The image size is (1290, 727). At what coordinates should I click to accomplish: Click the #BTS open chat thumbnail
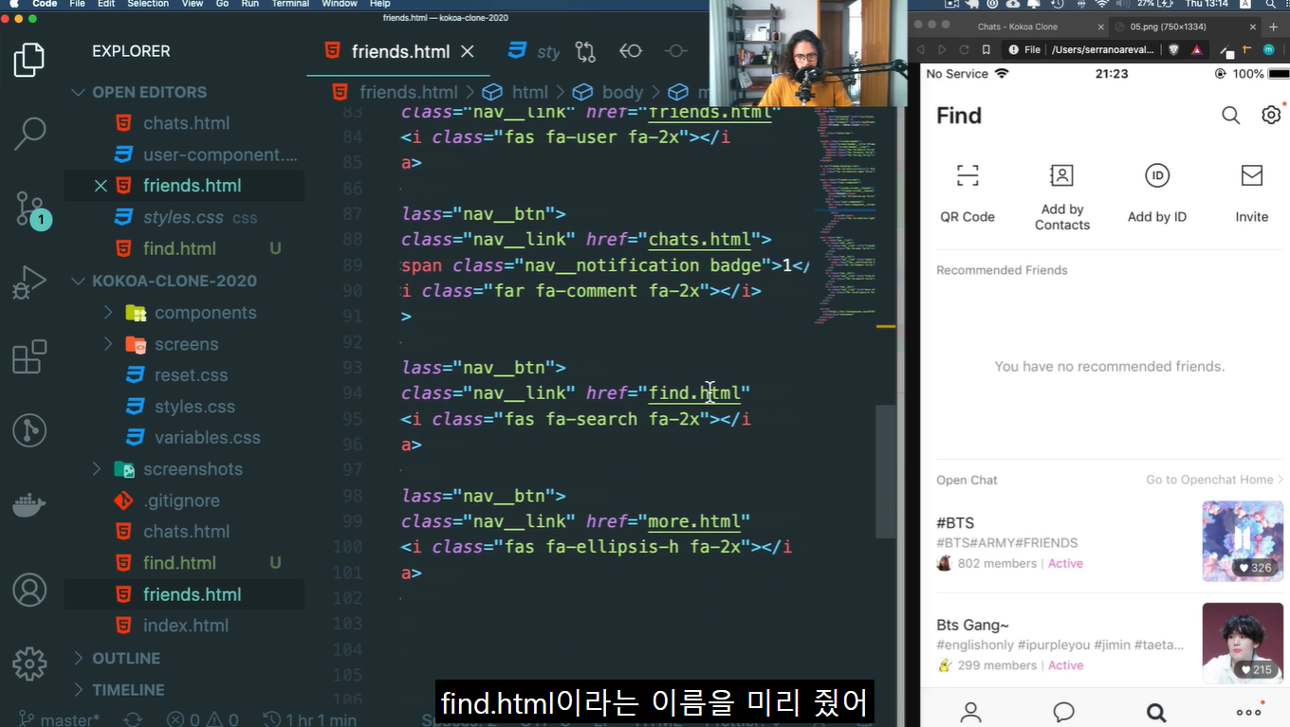pos(1243,541)
